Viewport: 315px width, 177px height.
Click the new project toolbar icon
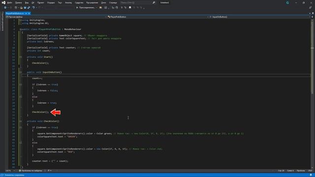(x=16, y=8)
